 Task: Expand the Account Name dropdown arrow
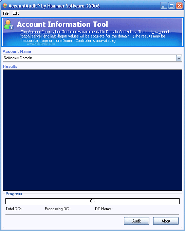click(179, 58)
